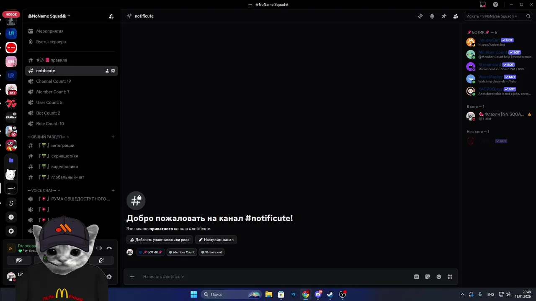
Task: Hide the member list
Action: point(456,16)
